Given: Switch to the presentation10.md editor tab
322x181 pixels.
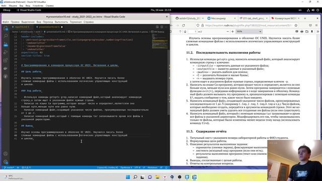Looking at the screenshot, I should click(x=49, y=27).
